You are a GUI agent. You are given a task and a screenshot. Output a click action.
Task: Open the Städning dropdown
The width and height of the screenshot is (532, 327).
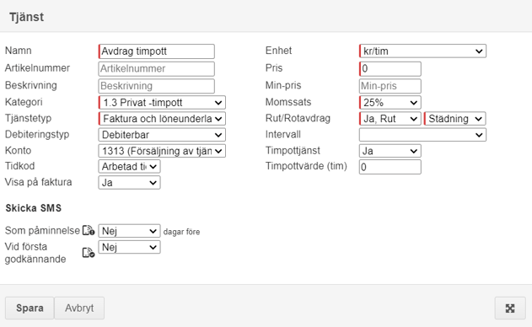coord(455,119)
